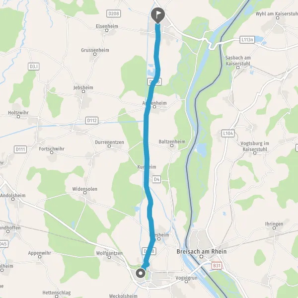Select the Jebsheim village label
Screen dimensions: 298x298
click(83, 87)
